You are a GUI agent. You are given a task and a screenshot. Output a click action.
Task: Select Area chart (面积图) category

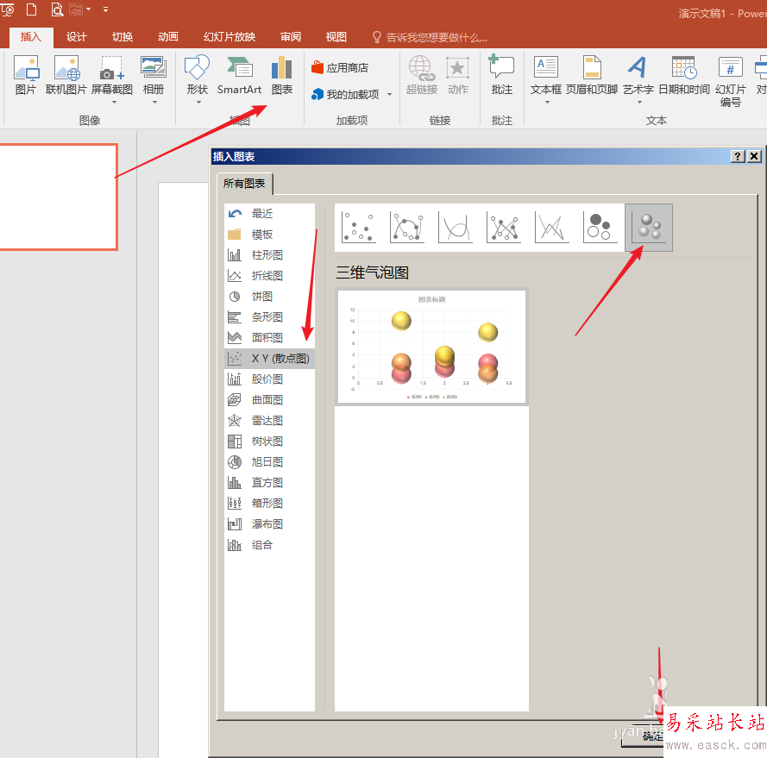coord(269,337)
